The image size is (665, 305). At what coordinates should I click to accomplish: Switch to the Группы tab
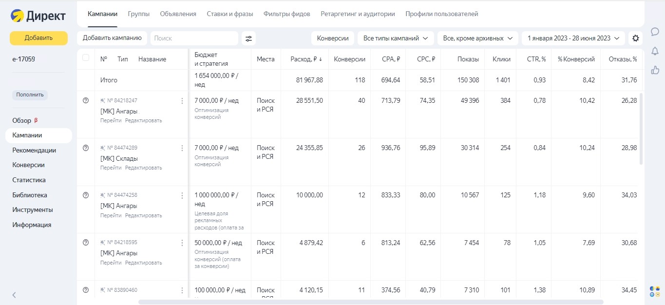point(138,14)
